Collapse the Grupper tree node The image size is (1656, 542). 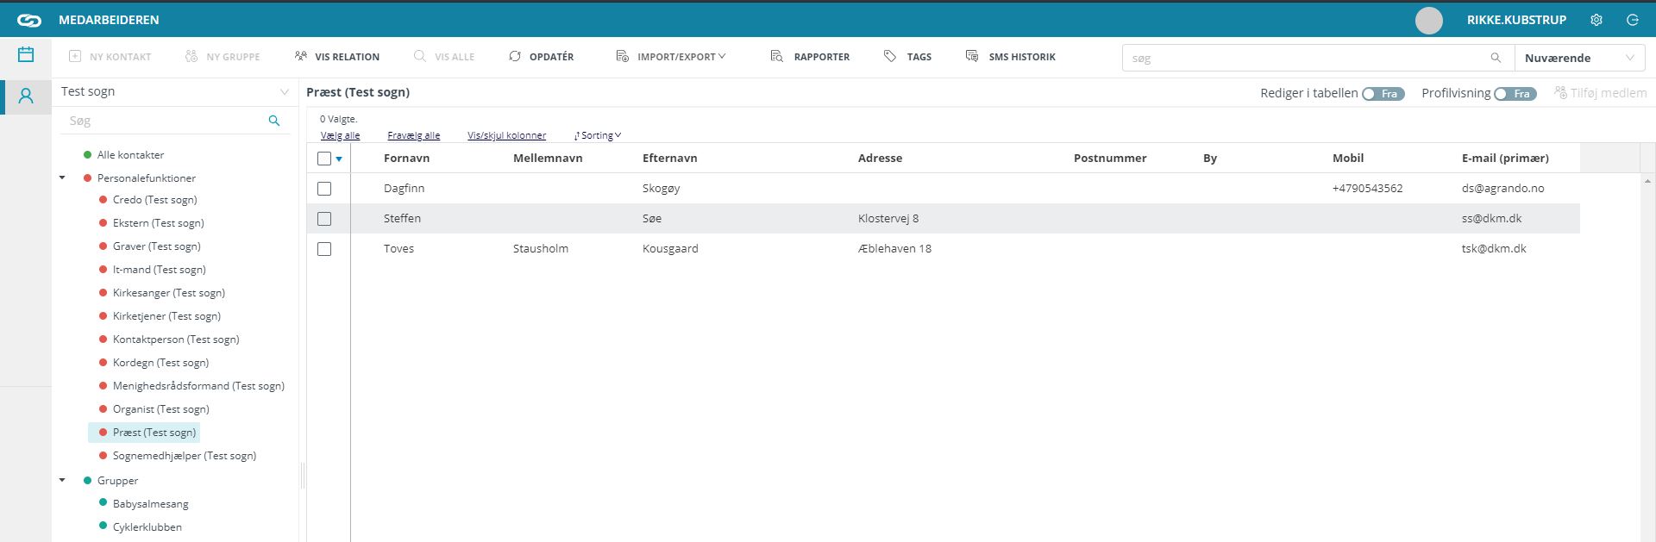pyautogui.click(x=62, y=481)
